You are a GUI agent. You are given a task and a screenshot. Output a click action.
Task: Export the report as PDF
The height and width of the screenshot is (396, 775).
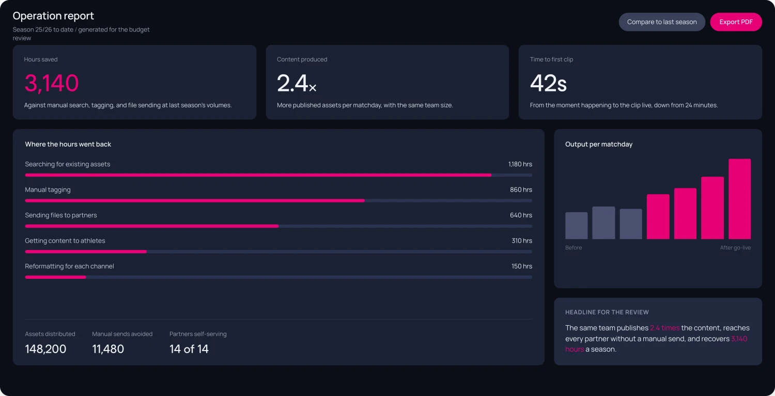(736, 22)
